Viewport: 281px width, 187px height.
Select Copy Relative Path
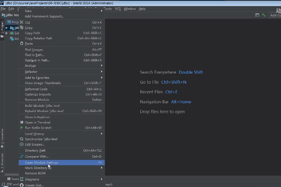pyautogui.click(x=62, y=38)
